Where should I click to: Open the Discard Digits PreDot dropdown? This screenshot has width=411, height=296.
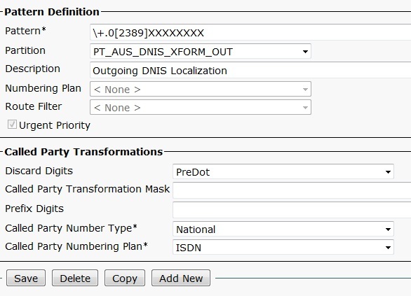(283, 171)
